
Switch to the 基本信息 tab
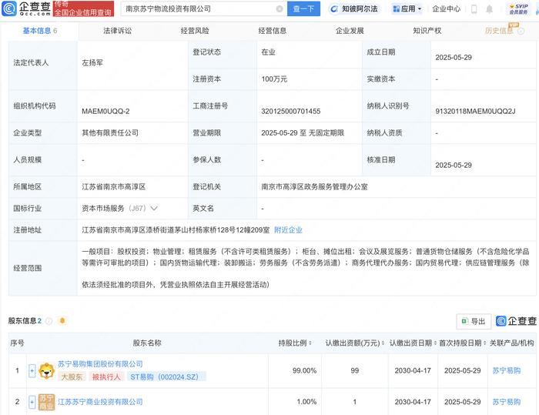point(39,31)
